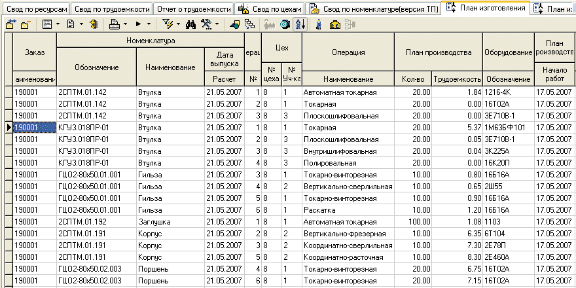The image size is (576, 288).
Task: Click the filter funnel icon
Action: click(167, 24)
